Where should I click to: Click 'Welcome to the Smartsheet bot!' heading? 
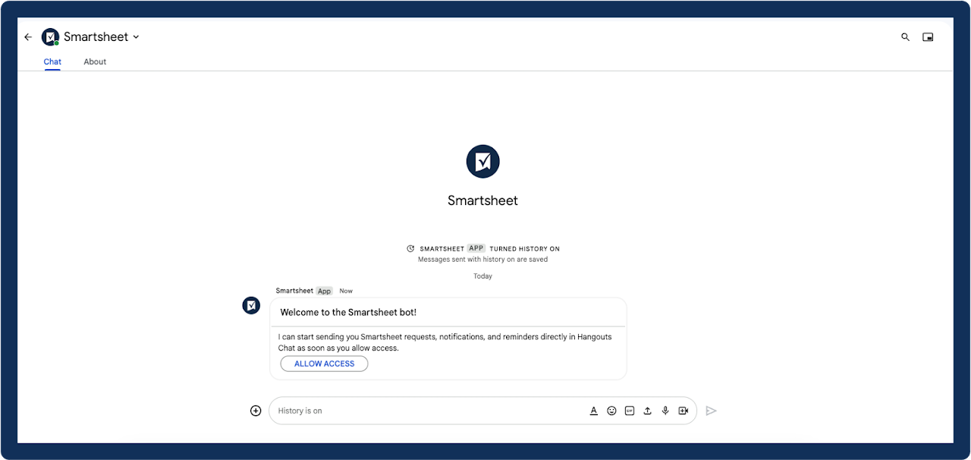[348, 312]
